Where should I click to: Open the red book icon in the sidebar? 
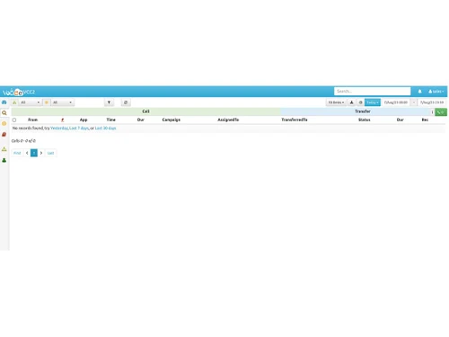tap(4, 135)
